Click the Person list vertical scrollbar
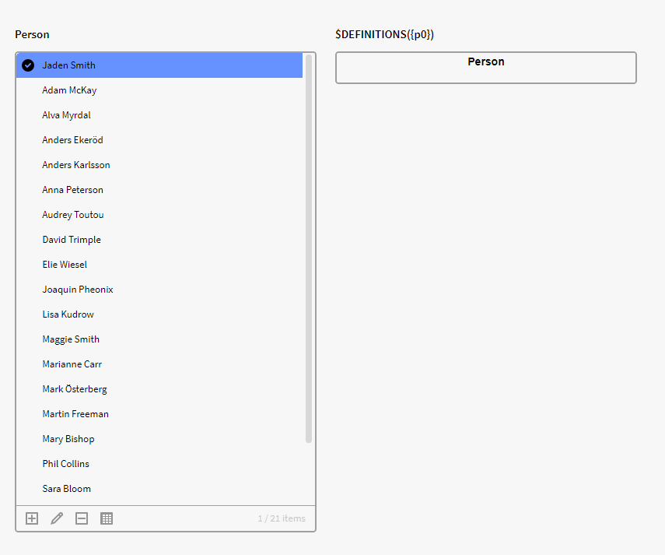Image resolution: width=665 pixels, height=555 pixels. (309, 249)
